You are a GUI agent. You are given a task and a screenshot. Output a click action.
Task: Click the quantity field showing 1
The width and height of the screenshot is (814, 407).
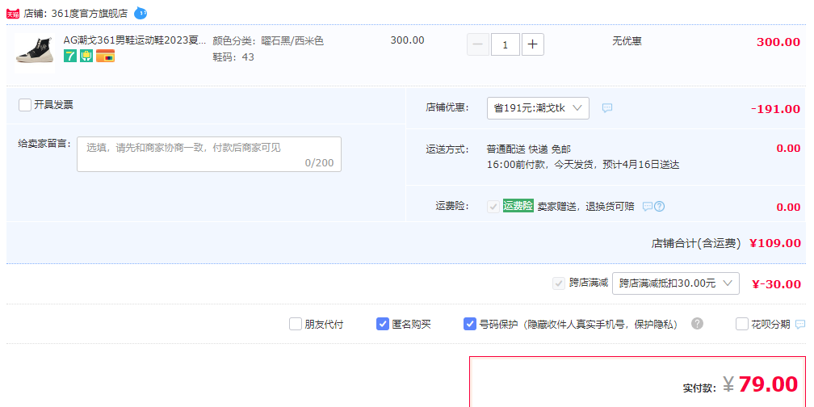(x=506, y=44)
